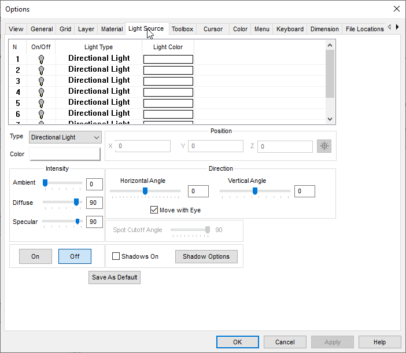Toggle the bulb icon in row 2
This screenshot has height=353, width=406.
[x=41, y=70]
